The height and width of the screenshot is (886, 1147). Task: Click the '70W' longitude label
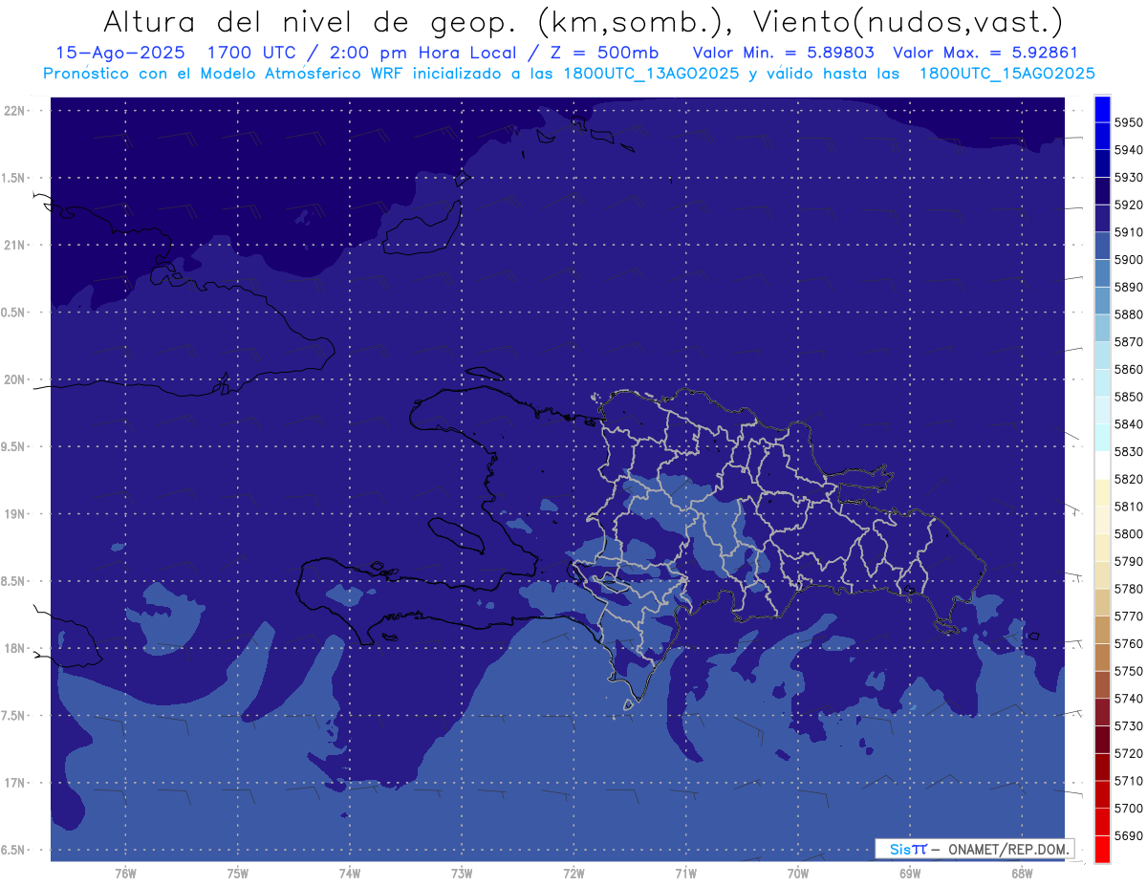[x=797, y=874]
